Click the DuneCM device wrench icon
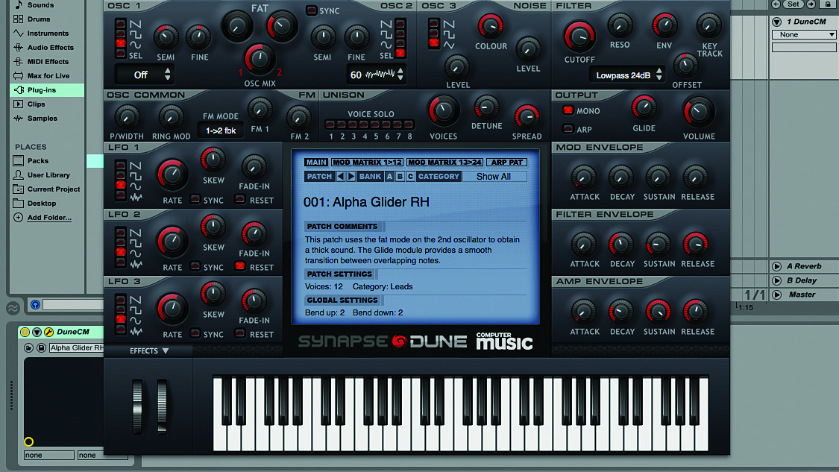839x472 pixels. tap(48, 332)
